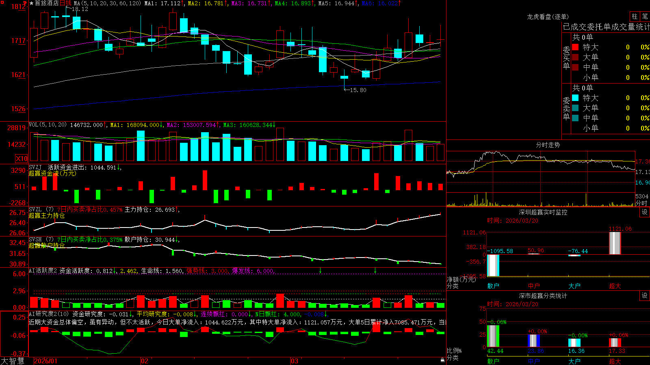
Task: Open 设 settings for 深圳超赢实时监控
Action: coord(645,212)
